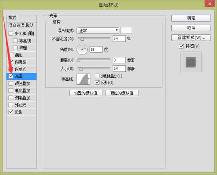
Task: Open the 等高线 contour picker arrow
Action: point(89,79)
